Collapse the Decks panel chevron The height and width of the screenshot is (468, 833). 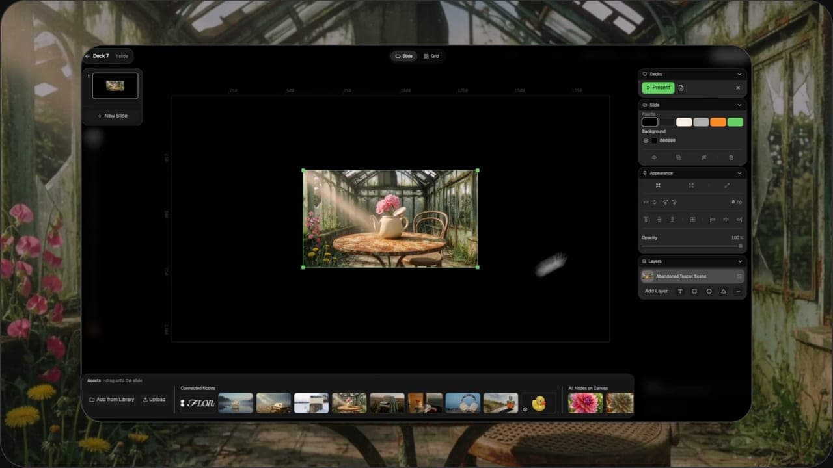click(739, 74)
